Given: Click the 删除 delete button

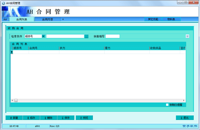Looking at the screenshot, I should pos(48,118).
